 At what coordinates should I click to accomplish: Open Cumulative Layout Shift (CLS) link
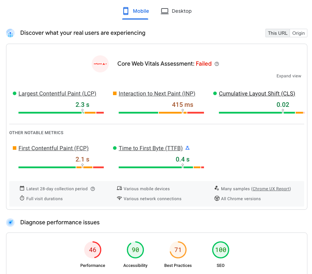[257, 93]
